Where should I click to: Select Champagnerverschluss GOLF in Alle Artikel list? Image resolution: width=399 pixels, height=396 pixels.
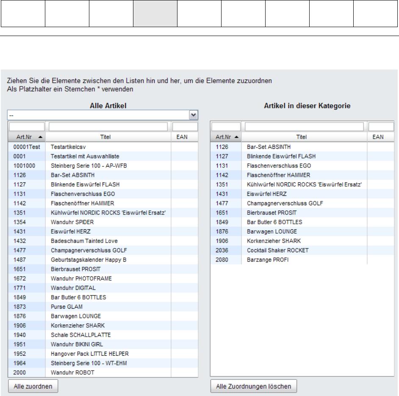(103, 251)
